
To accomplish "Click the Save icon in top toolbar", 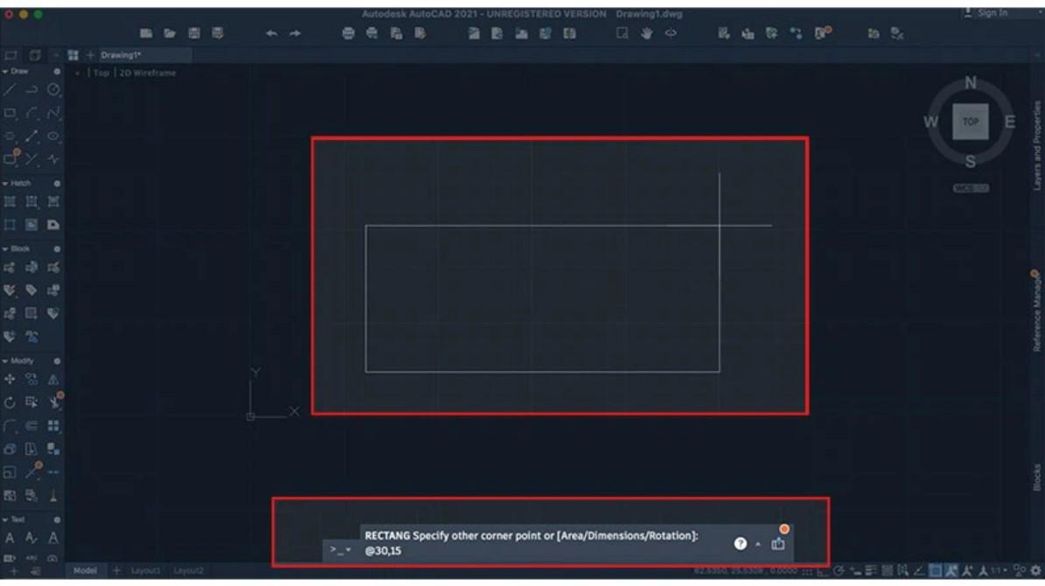I will (194, 33).
